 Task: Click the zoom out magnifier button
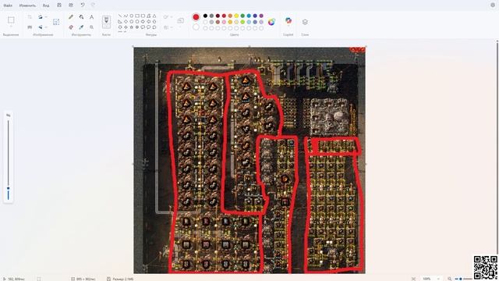[449, 279]
